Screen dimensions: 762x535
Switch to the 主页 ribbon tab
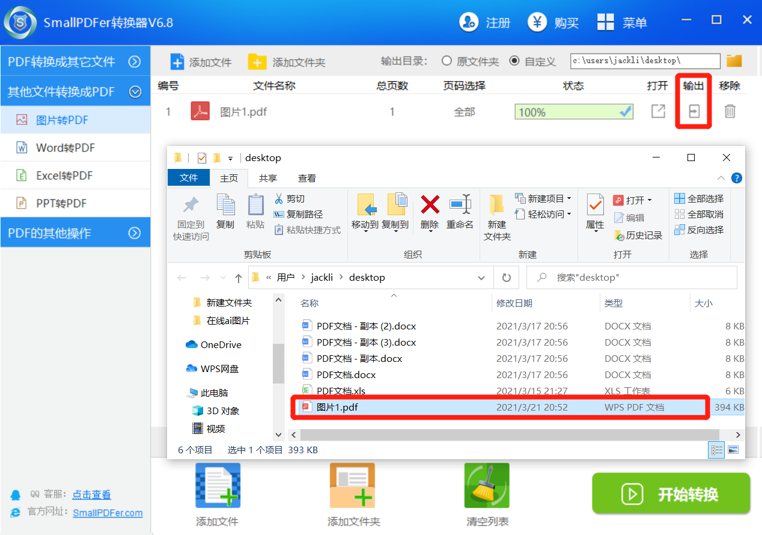229,178
